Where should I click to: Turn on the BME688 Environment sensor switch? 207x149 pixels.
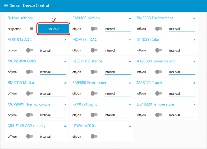[x=159, y=29]
